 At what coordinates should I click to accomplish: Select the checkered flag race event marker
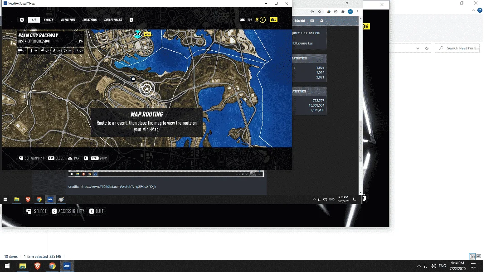[138, 34]
